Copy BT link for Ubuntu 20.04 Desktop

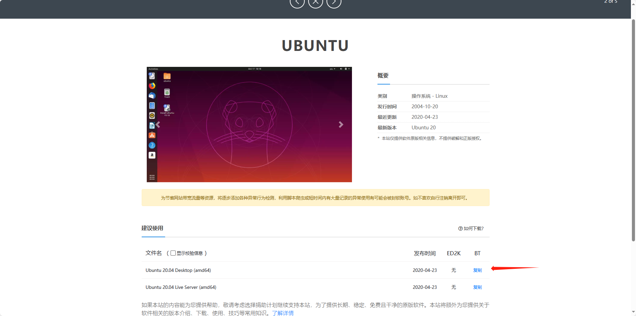tap(477, 270)
